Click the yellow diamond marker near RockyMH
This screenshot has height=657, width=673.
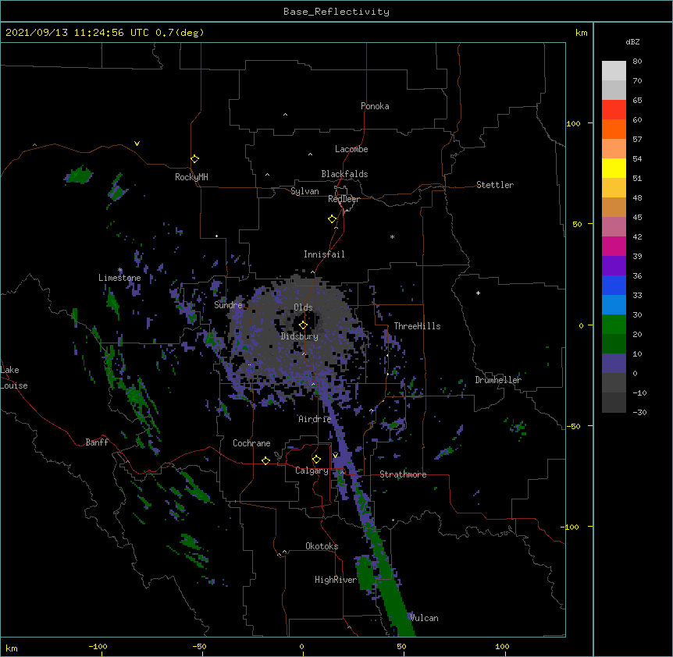click(195, 159)
